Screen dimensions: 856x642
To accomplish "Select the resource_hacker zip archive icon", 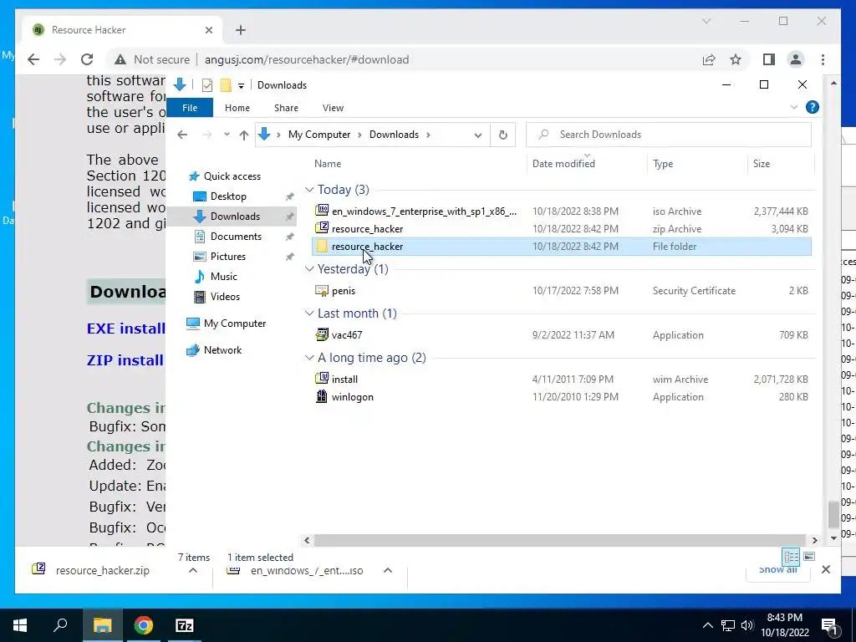I will click(x=322, y=228).
